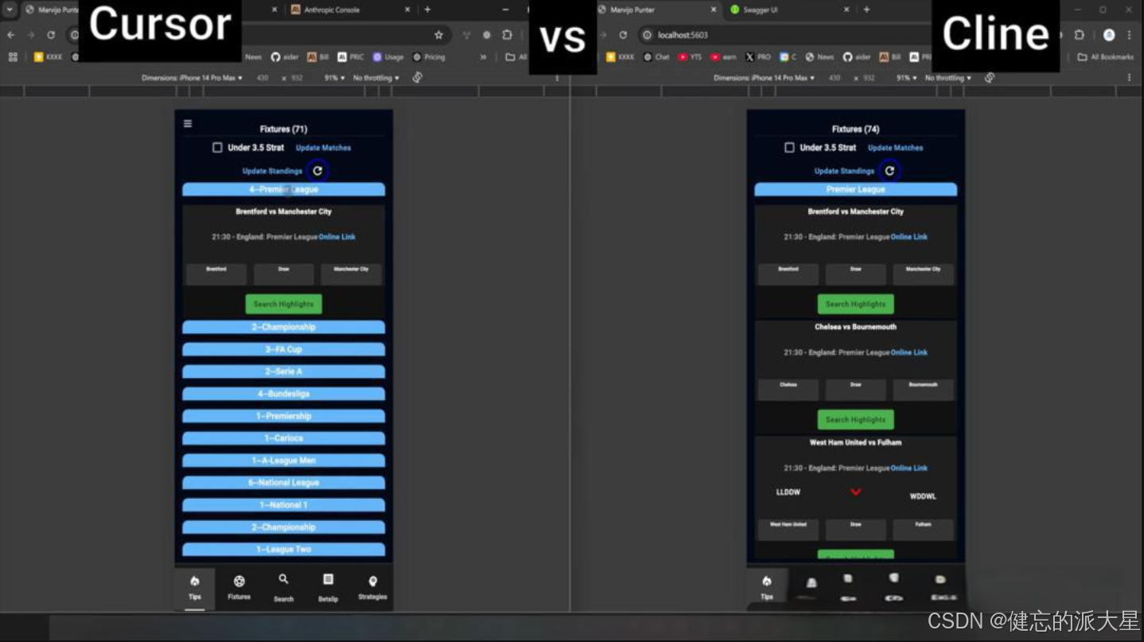Screen dimensions: 1144x642
Task: Open tab search chevron in left browser
Action: click(x=10, y=10)
